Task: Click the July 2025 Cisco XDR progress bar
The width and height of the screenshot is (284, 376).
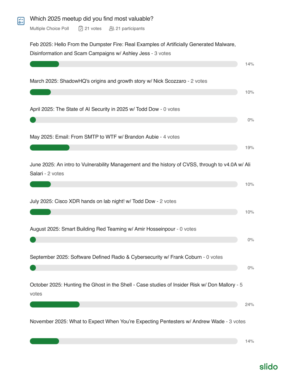Action: coord(134,212)
